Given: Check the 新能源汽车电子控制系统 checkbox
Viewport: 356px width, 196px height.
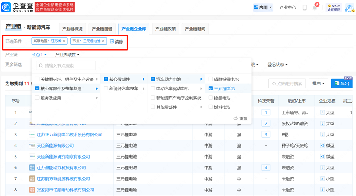Looking at the screenshot, I should pos(153,98).
